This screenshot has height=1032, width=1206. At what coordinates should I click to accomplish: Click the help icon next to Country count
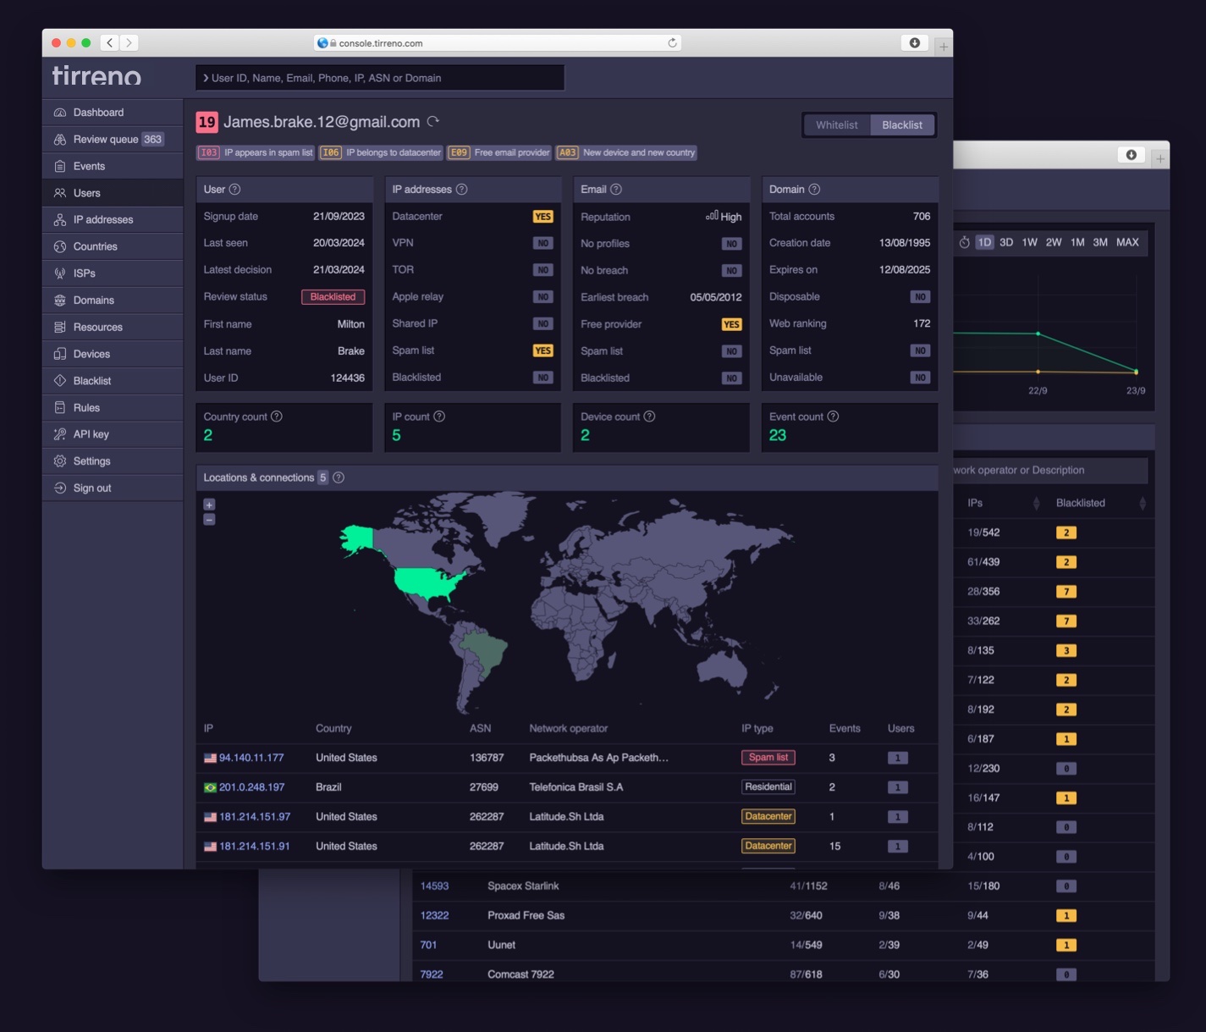[x=277, y=417]
